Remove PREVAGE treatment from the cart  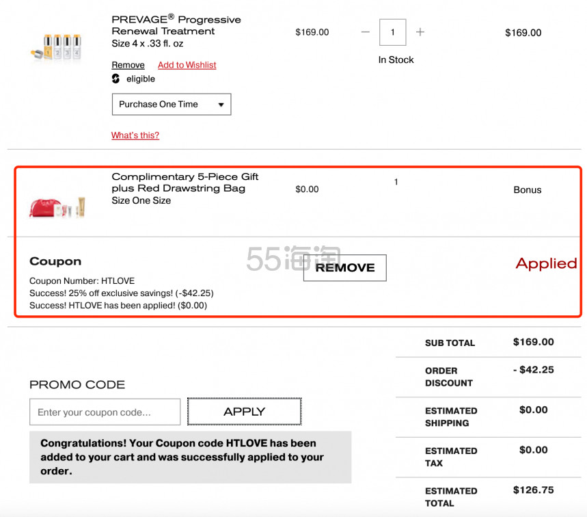tap(128, 65)
